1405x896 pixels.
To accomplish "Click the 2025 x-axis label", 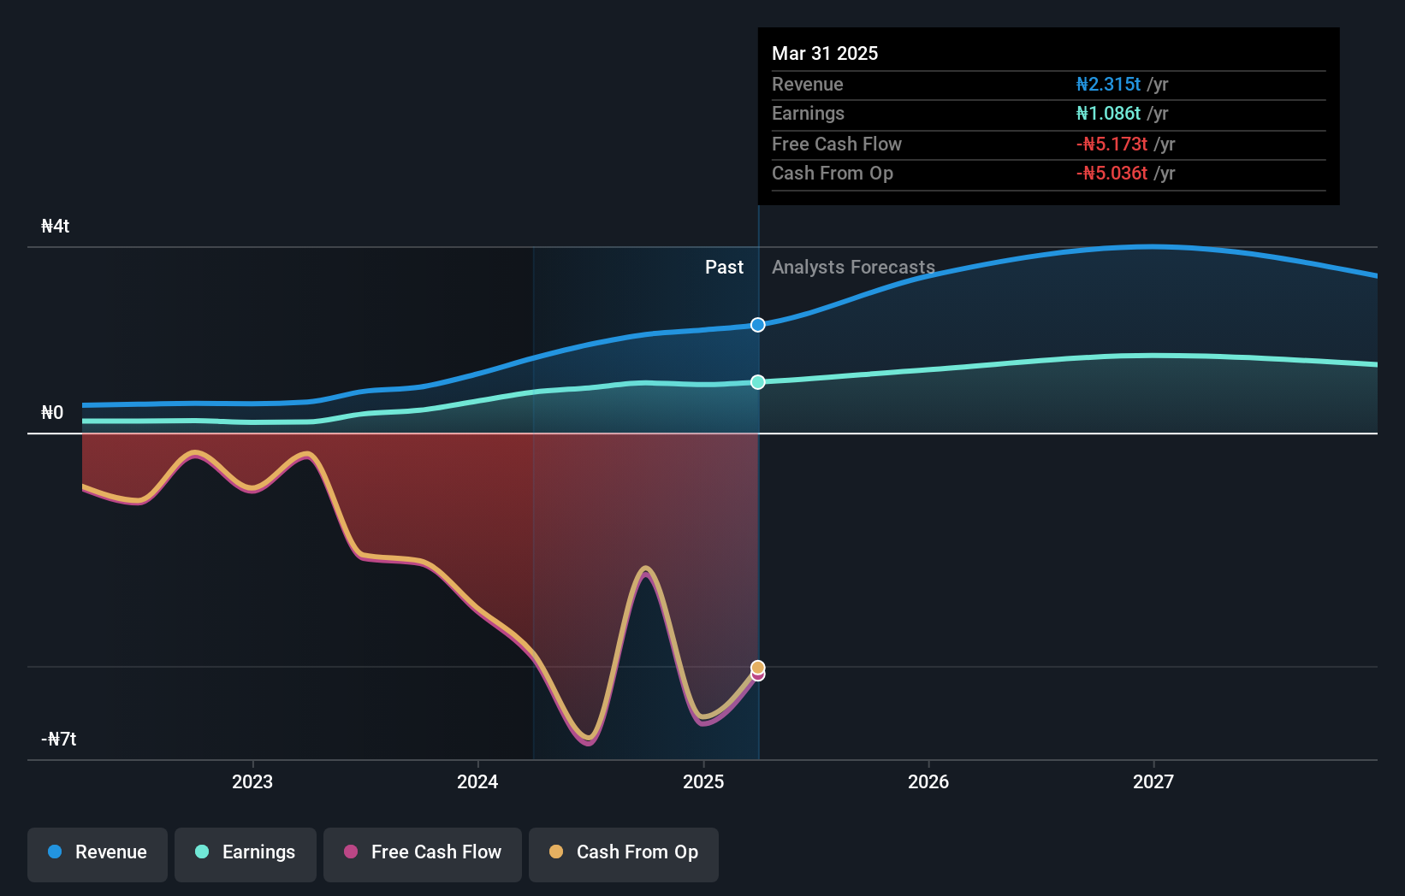I will (703, 781).
